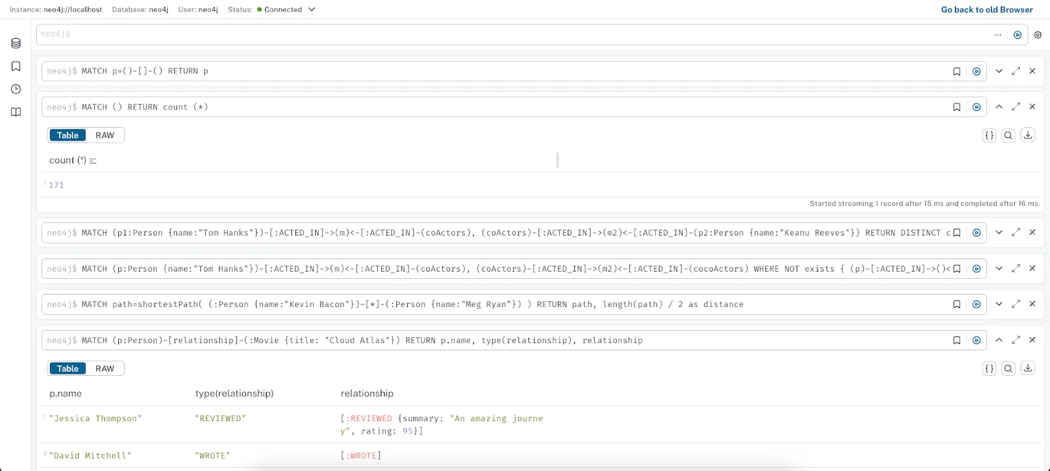This screenshot has height=471, width=1050.
Task: Fullscreen the cocoActors query frame
Action: pyautogui.click(x=1016, y=268)
